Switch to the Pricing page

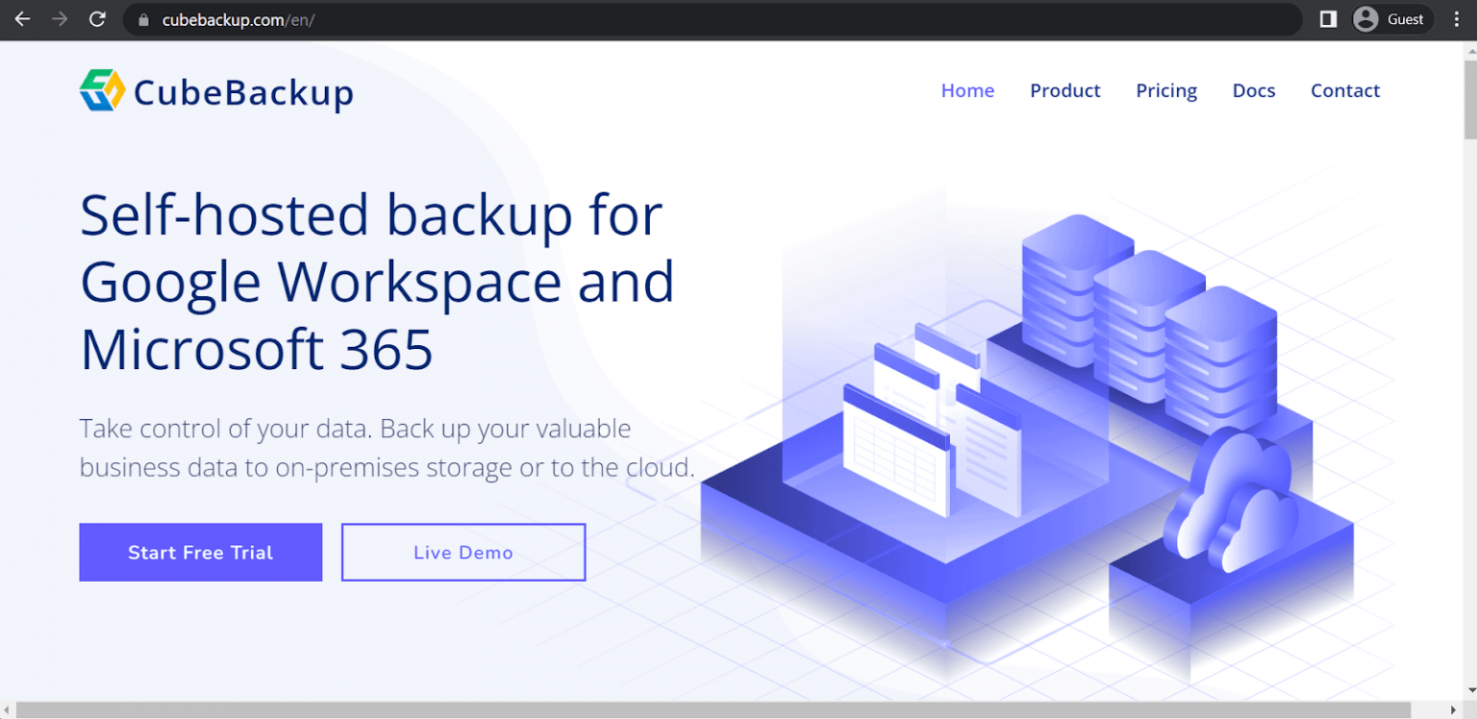tap(1166, 90)
